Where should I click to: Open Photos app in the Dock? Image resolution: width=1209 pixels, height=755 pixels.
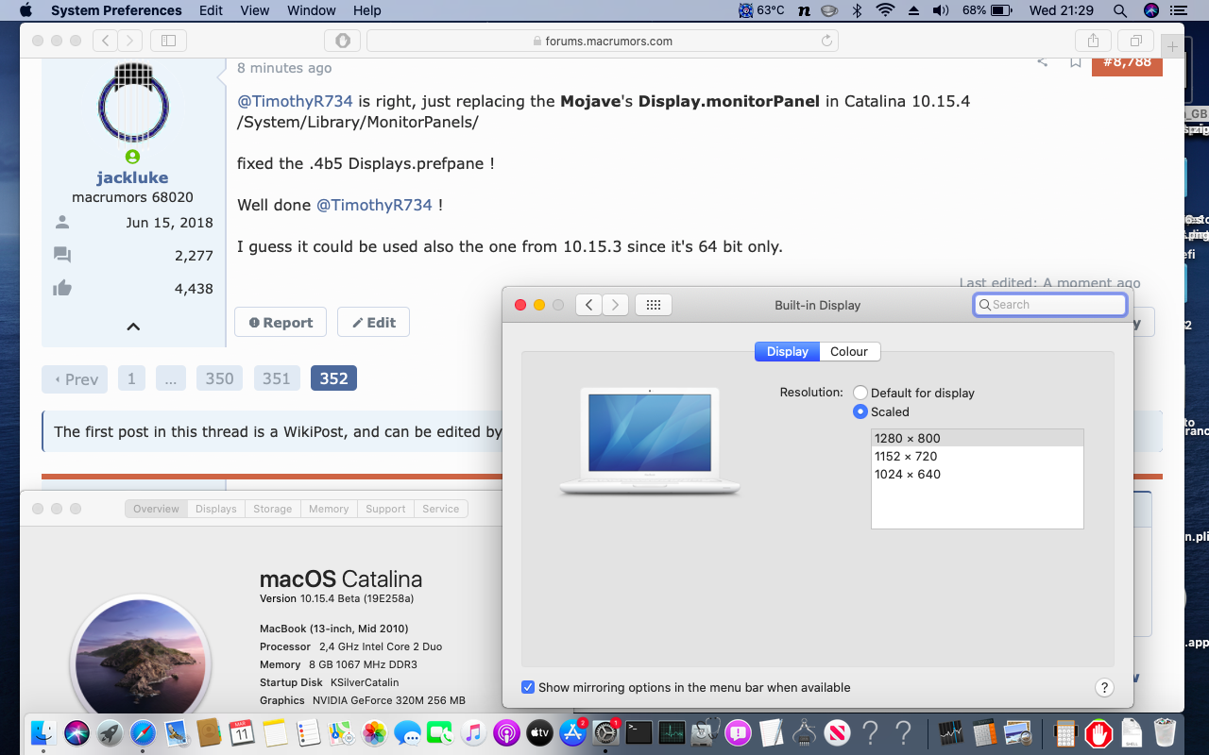click(374, 732)
